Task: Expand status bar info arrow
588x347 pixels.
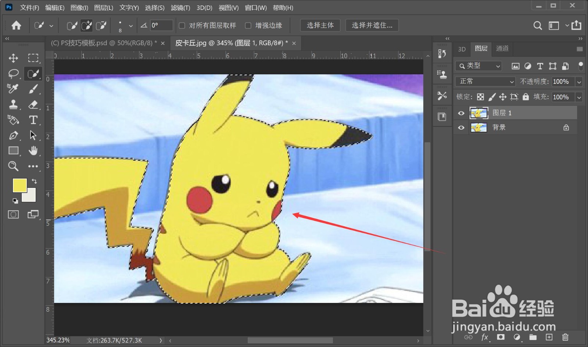Action: pos(161,340)
